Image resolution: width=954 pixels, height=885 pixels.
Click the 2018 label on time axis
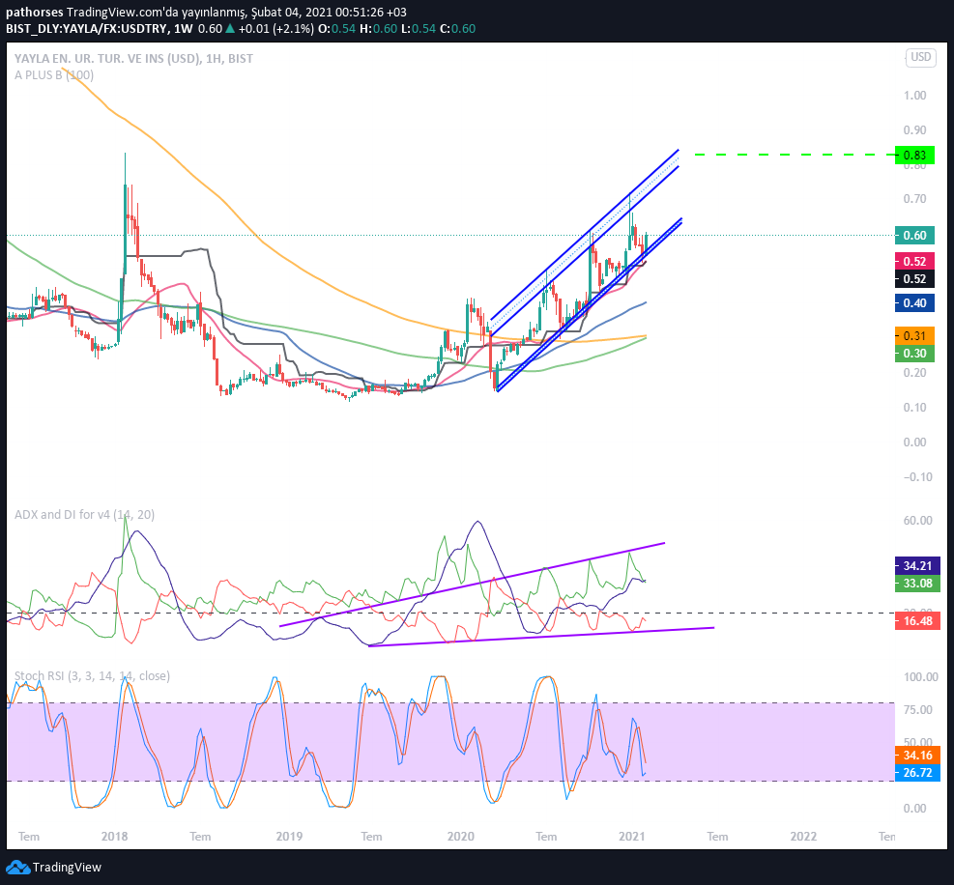click(114, 837)
